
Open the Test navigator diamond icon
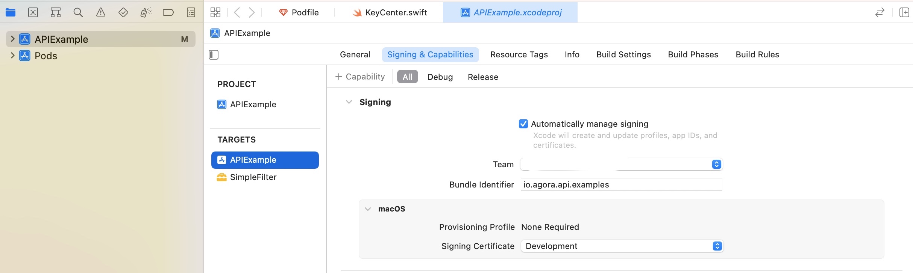click(x=123, y=13)
